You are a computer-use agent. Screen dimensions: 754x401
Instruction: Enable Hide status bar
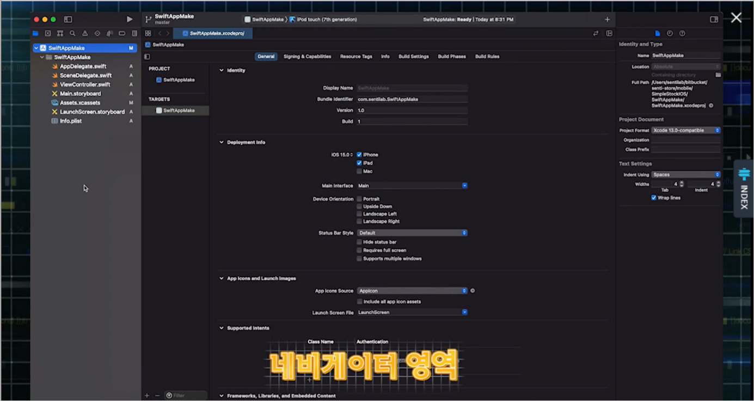click(359, 242)
